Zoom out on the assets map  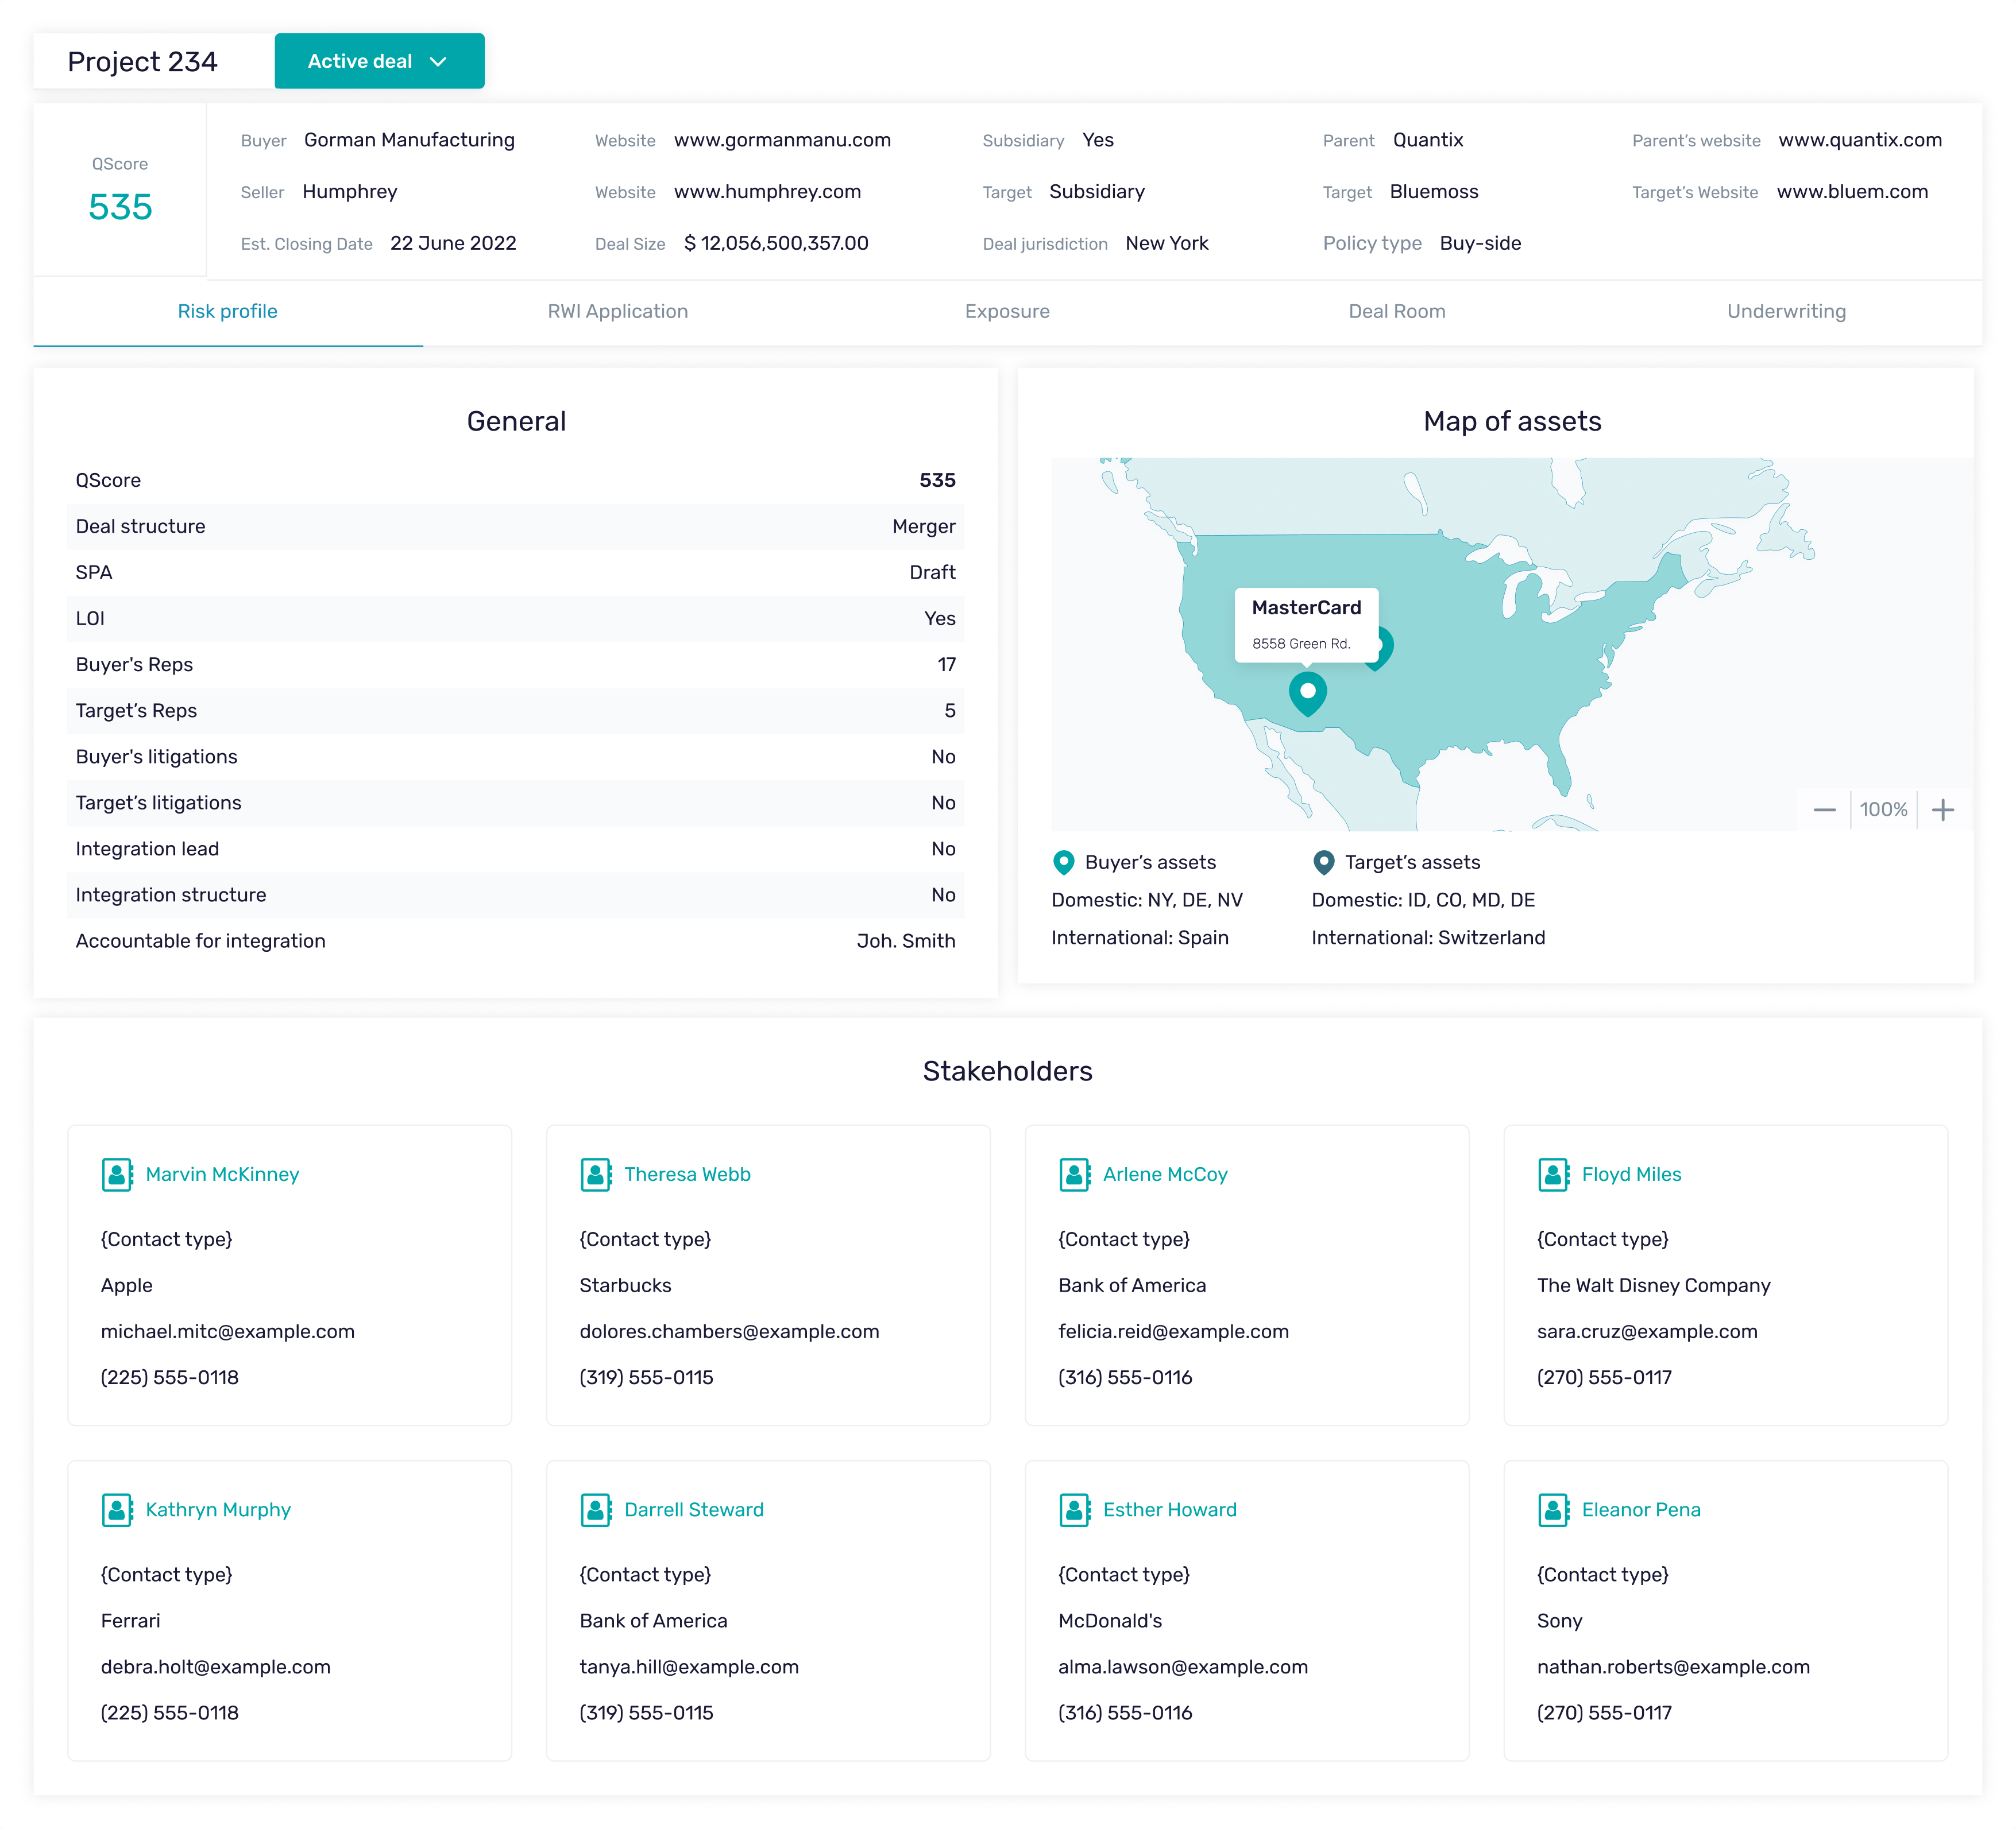coord(1824,809)
